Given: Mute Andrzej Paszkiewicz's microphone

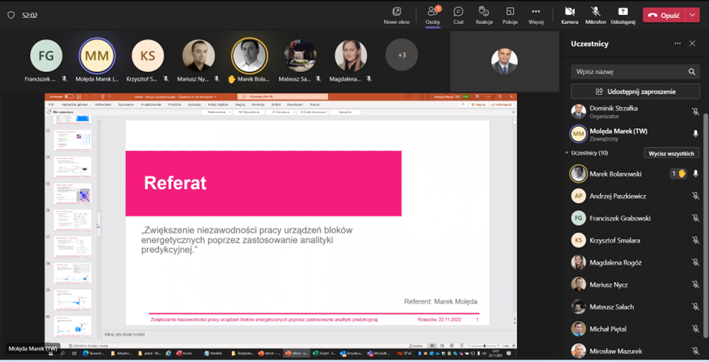Looking at the screenshot, I should (695, 196).
